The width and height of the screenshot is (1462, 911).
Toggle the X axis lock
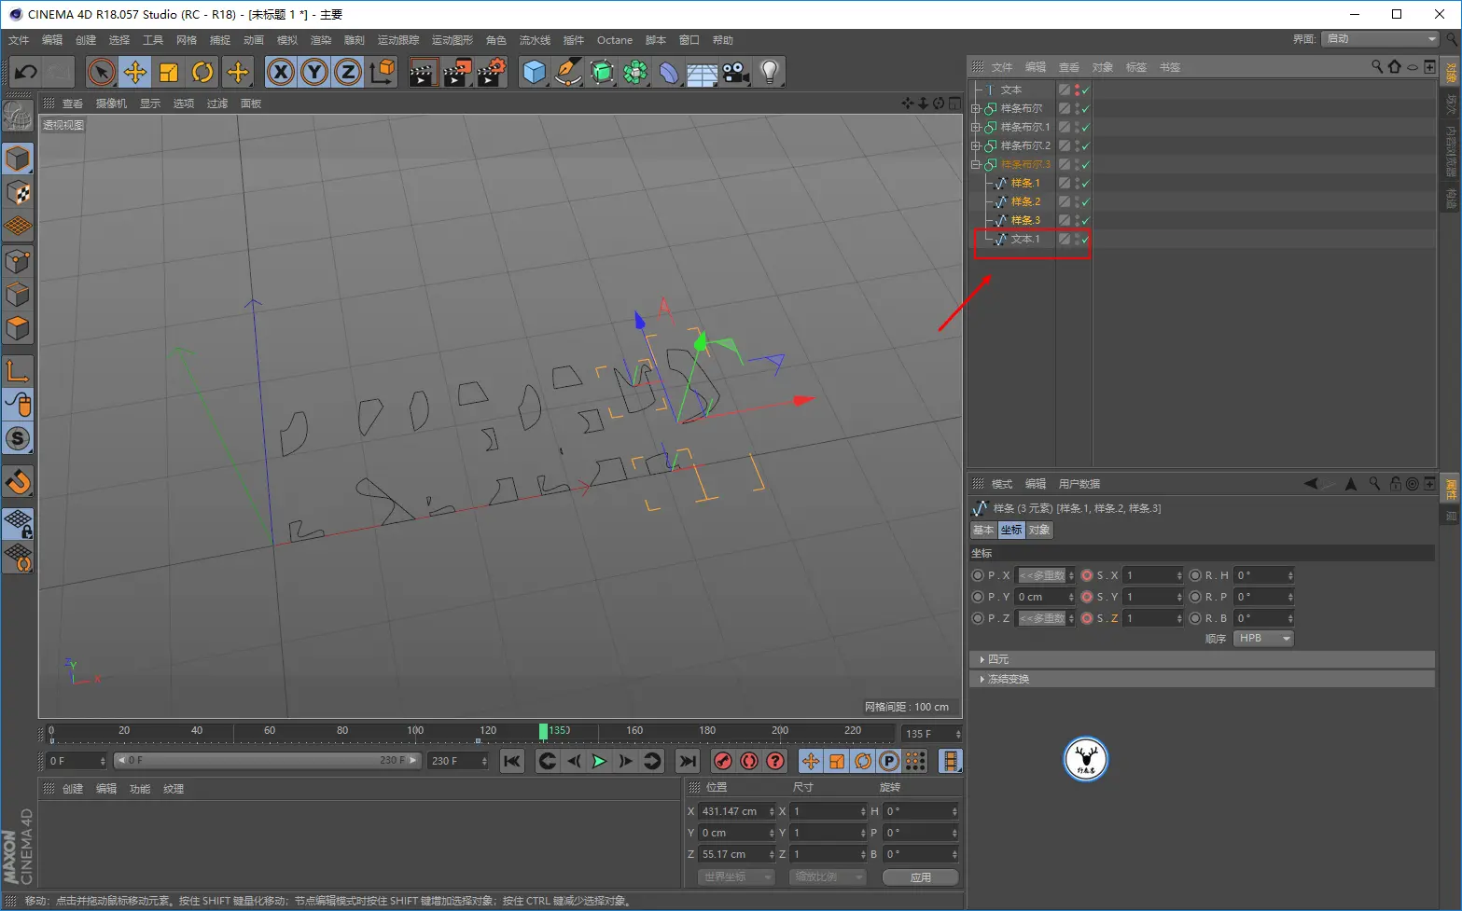coord(280,72)
